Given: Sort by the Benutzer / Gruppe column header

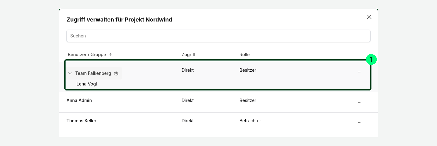Looking at the screenshot, I should (87, 55).
